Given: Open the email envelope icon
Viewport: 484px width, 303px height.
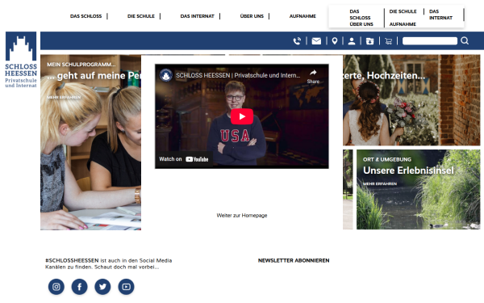Looking at the screenshot, I should pyautogui.click(x=316, y=41).
